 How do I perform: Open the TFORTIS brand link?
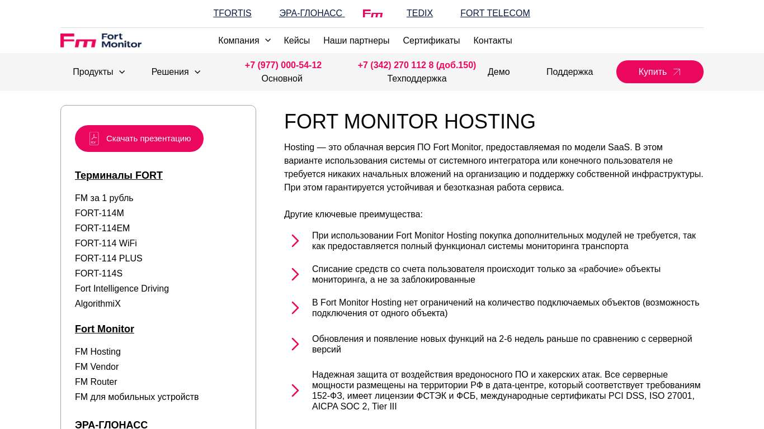[232, 13]
